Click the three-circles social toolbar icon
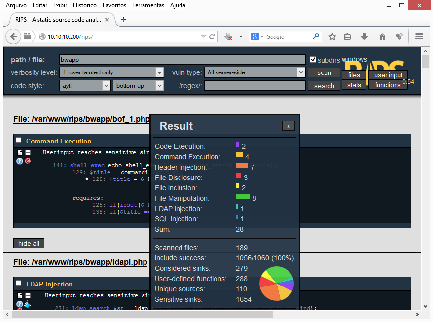This screenshot has height=322, width=433. pos(399,36)
